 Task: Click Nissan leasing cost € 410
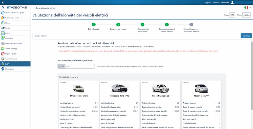218,107
